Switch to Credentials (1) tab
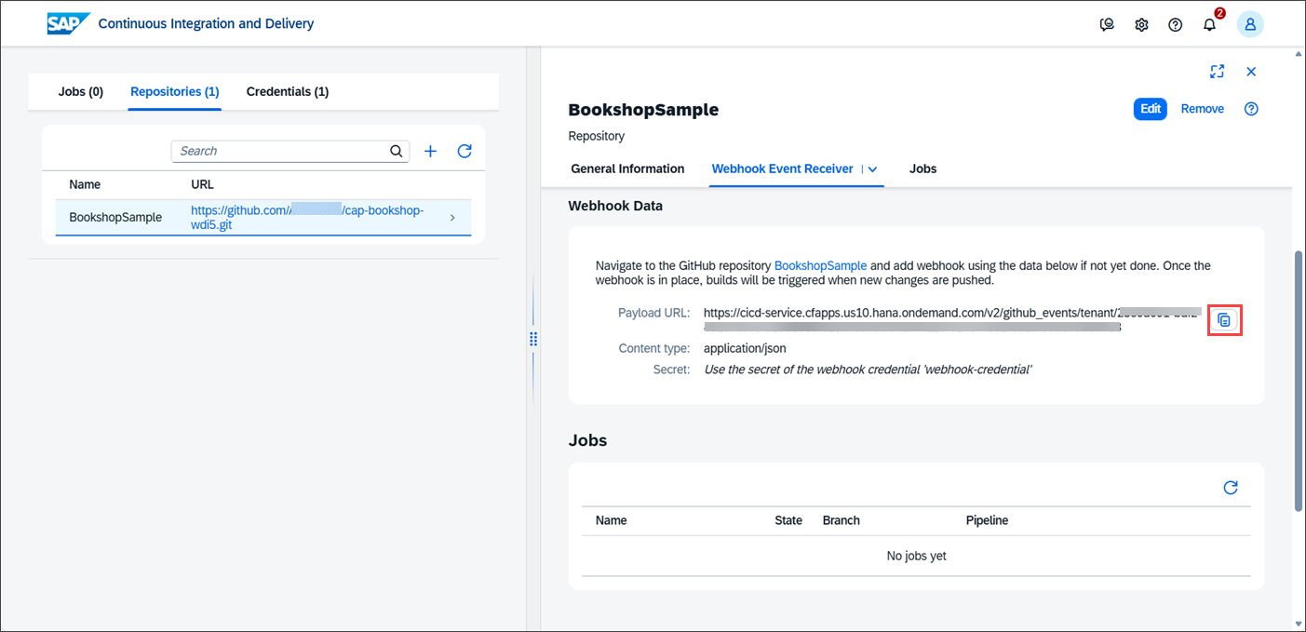Screen dimensions: 1306x632 click(288, 91)
